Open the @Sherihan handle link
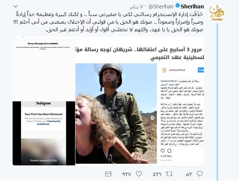239x181 pixels. (x=160, y=6)
